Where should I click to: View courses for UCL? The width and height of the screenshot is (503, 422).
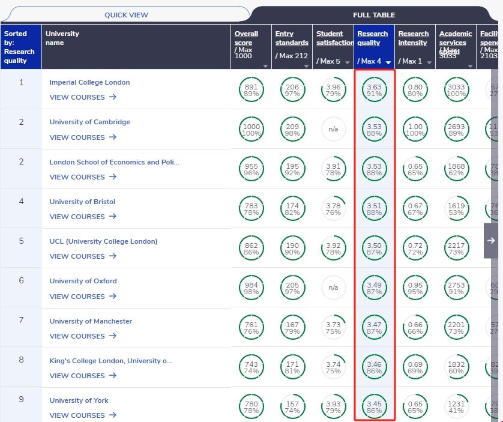[x=83, y=256]
